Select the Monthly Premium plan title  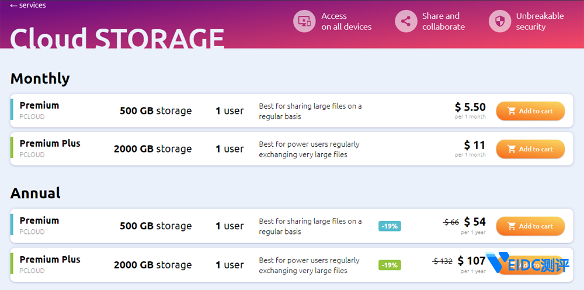[x=39, y=105]
